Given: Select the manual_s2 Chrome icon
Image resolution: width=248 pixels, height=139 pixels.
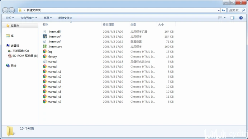Looking at the screenshot, I should [44, 77].
